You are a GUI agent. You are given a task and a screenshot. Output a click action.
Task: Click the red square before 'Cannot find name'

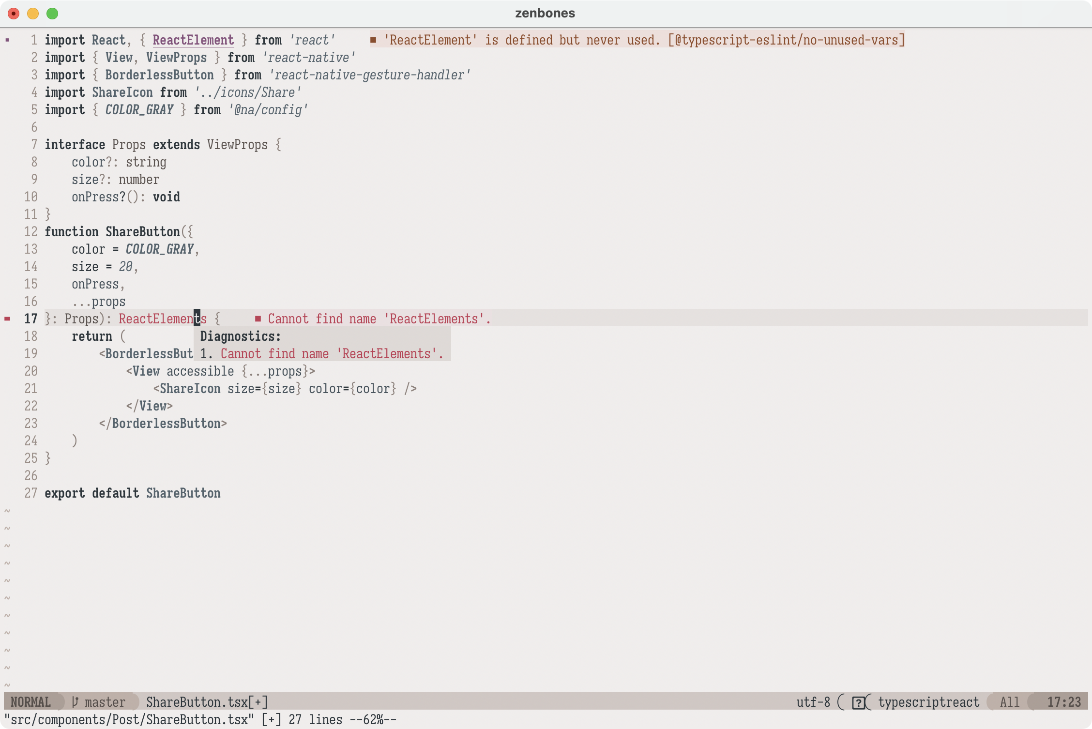pyautogui.click(x=258, y=319)
